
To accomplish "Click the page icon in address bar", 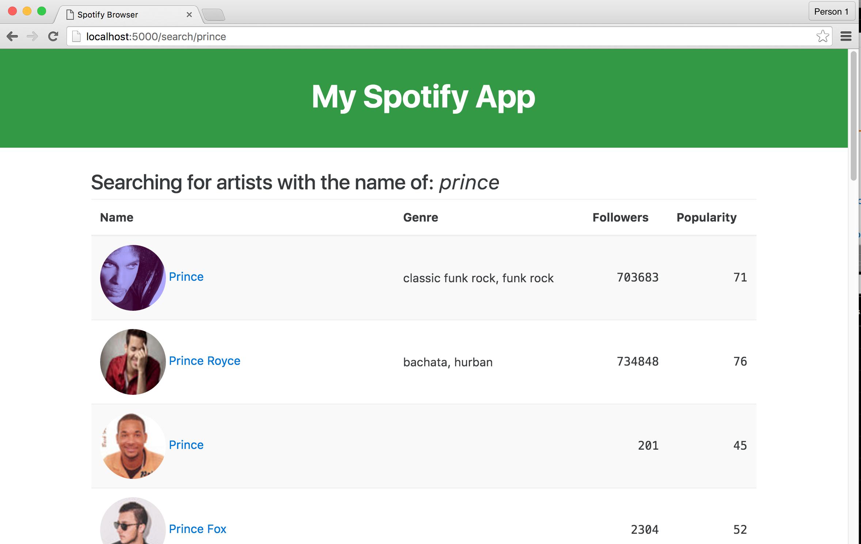I will (76, 37).
